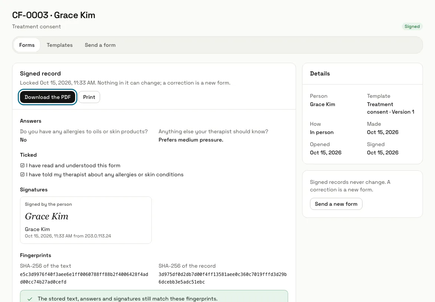The width and height of the screenshot is (435, 302).
Task: Click the 'SHA-256 of the record' label
Action: [x=187, y=266]
